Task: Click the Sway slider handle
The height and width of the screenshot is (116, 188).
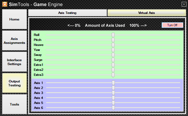Action: coord(113,55)
